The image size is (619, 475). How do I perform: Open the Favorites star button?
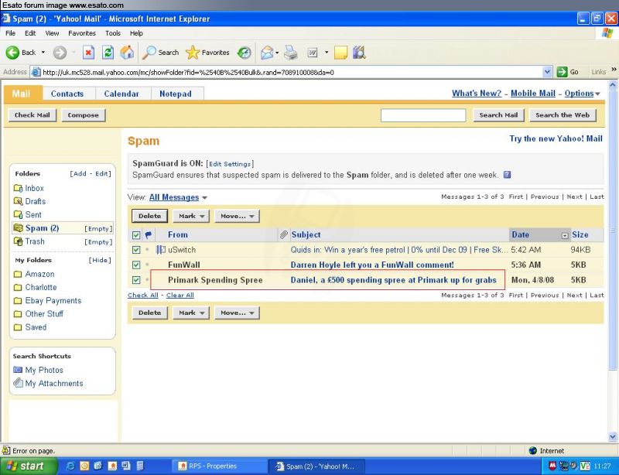point(207,53)
